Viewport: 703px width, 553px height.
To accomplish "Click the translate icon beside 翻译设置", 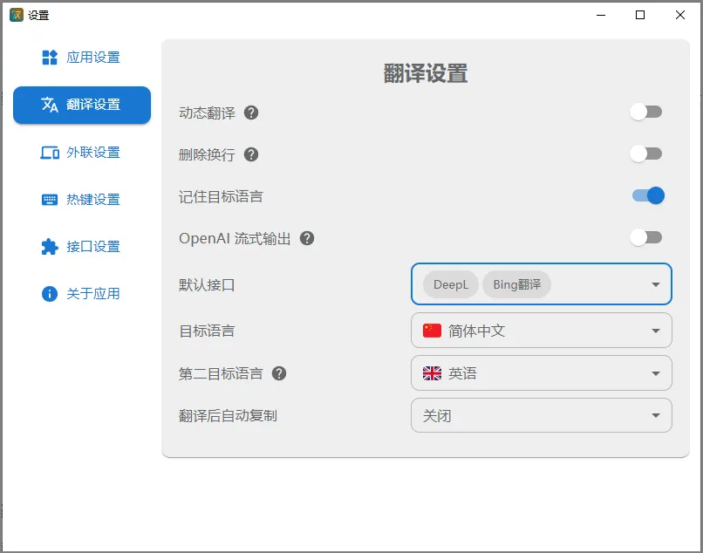I will pyautogui.click(x=50, y=105).
